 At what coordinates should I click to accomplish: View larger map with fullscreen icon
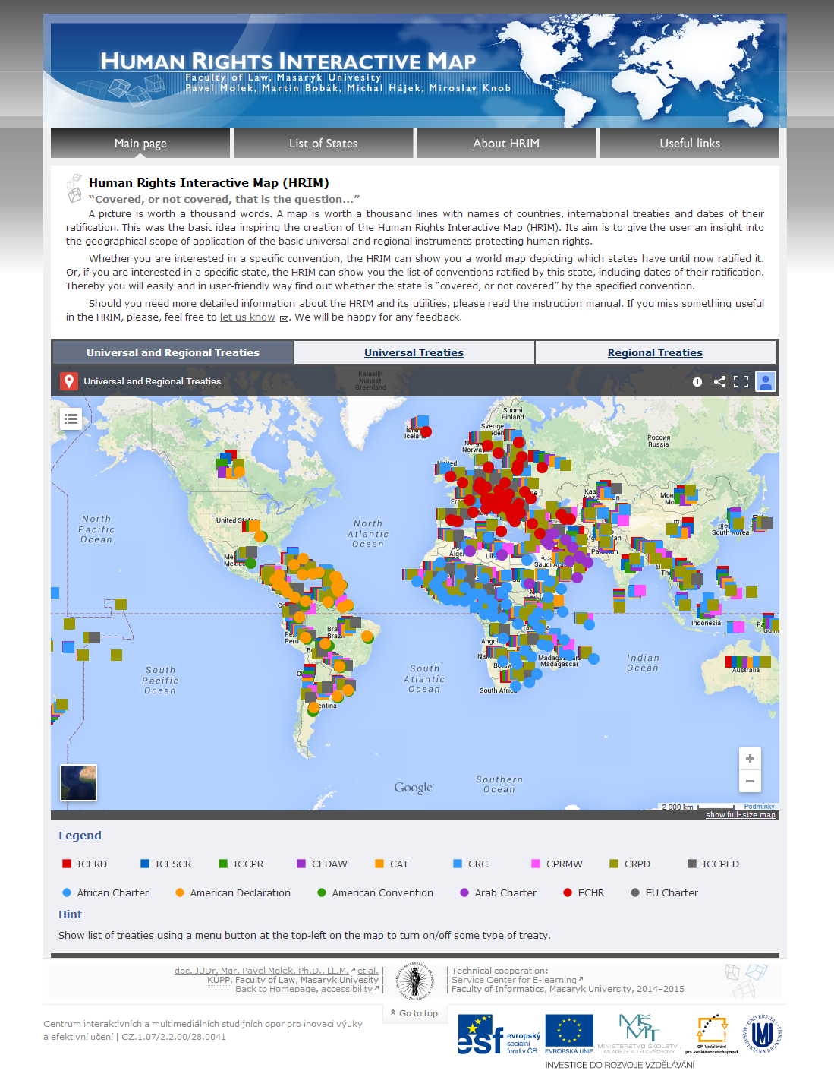click(x=741, y=381)
